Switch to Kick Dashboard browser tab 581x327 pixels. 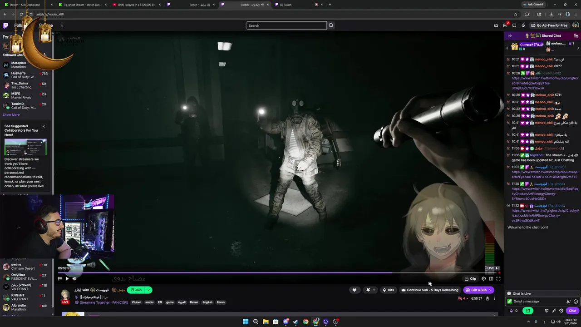(27, 5)
